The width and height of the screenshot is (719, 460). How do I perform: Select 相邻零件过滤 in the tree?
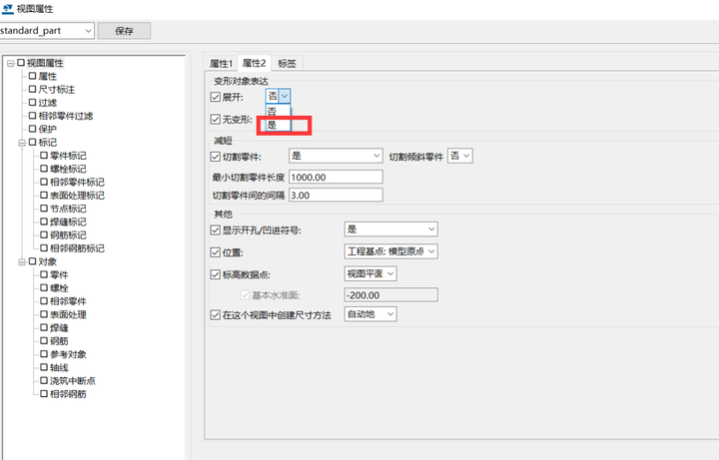coord(66,117)
